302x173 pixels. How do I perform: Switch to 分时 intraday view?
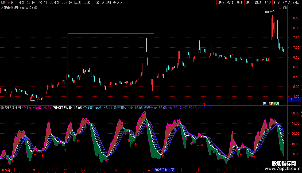11,2
